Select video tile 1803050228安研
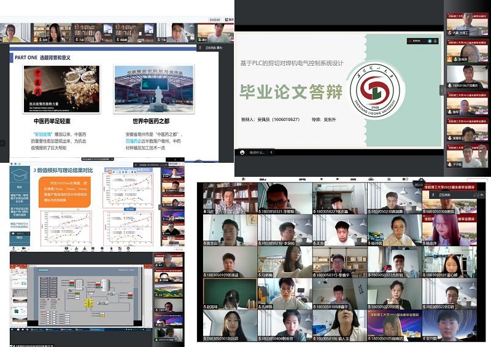The width and height of the screenshot is (491, 347). click(x=450, y=294)
